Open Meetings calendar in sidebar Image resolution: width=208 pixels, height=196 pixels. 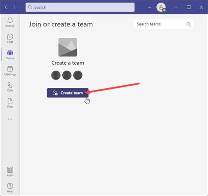click(10, 71)
